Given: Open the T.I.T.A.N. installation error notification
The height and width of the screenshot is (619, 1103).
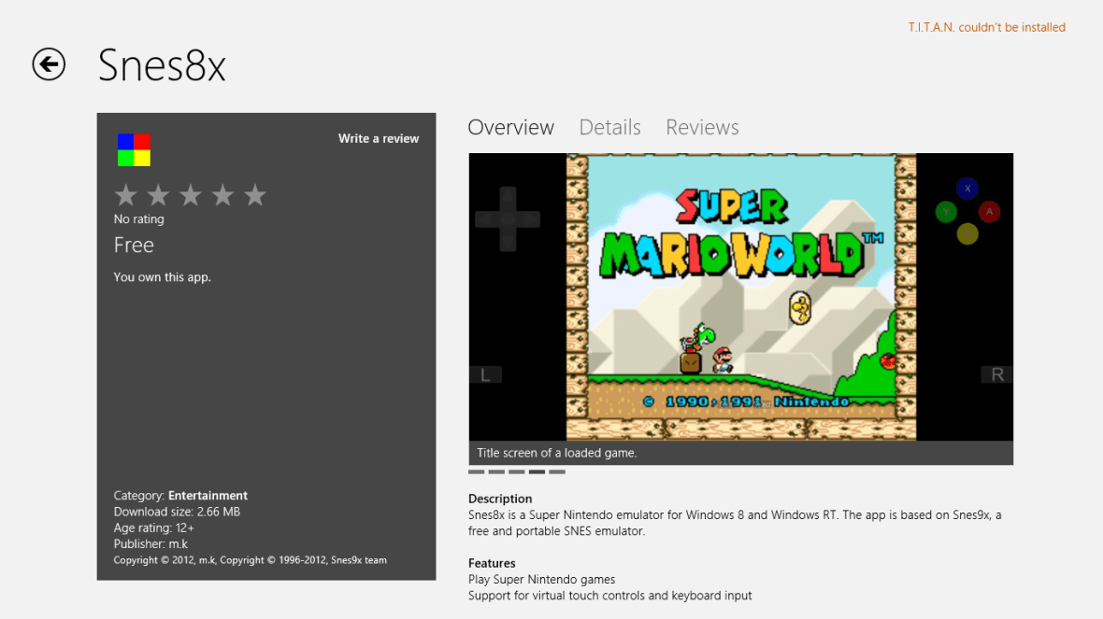Looking at the screenshot, I should 987,27.
